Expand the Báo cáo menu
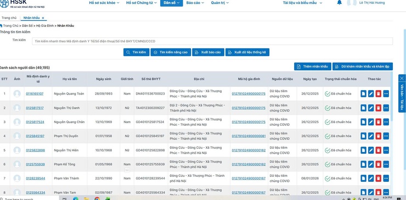406x200 pixels. (x=195, y=3)
